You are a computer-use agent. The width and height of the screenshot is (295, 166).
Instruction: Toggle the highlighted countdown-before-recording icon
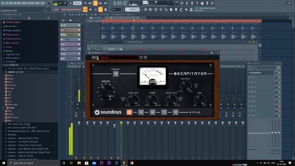pyautogui.click(x=95, y=3)
